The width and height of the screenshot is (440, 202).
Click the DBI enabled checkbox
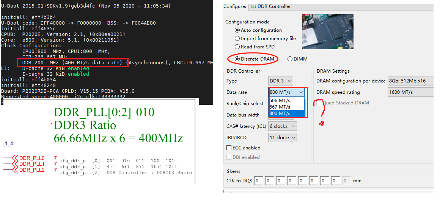229,157
